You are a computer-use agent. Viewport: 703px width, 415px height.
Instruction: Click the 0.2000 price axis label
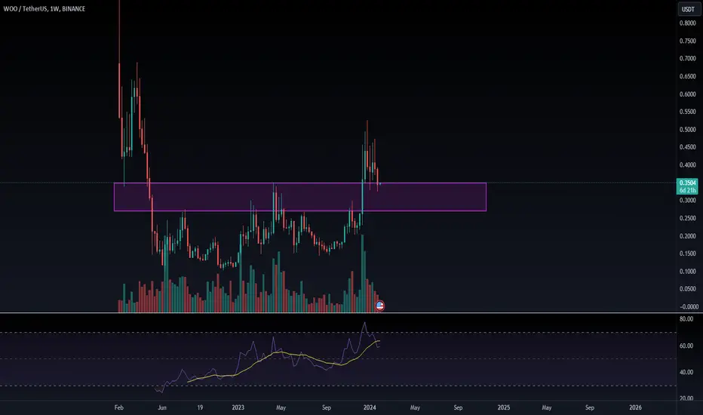(687, 236)
